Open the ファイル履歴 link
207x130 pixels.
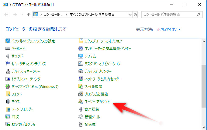(x=93, y=86)
